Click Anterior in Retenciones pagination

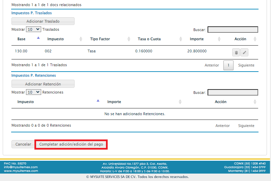coord(222,126)
